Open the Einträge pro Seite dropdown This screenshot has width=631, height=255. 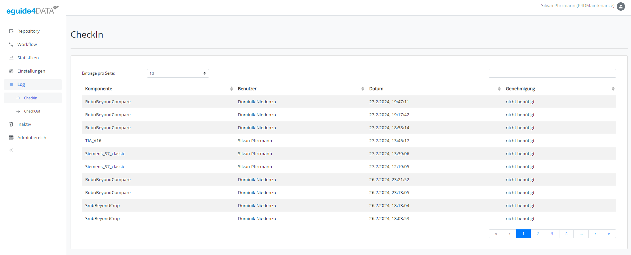178,73
